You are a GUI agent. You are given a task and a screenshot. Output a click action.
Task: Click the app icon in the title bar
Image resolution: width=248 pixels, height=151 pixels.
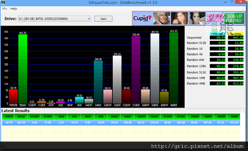(x=3, y=2)
